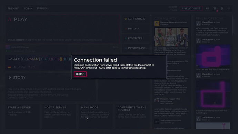This screenshot has width=238, height=134.
Task: Open the Rockstar Games avatar in Community
Action: point(157,23)
